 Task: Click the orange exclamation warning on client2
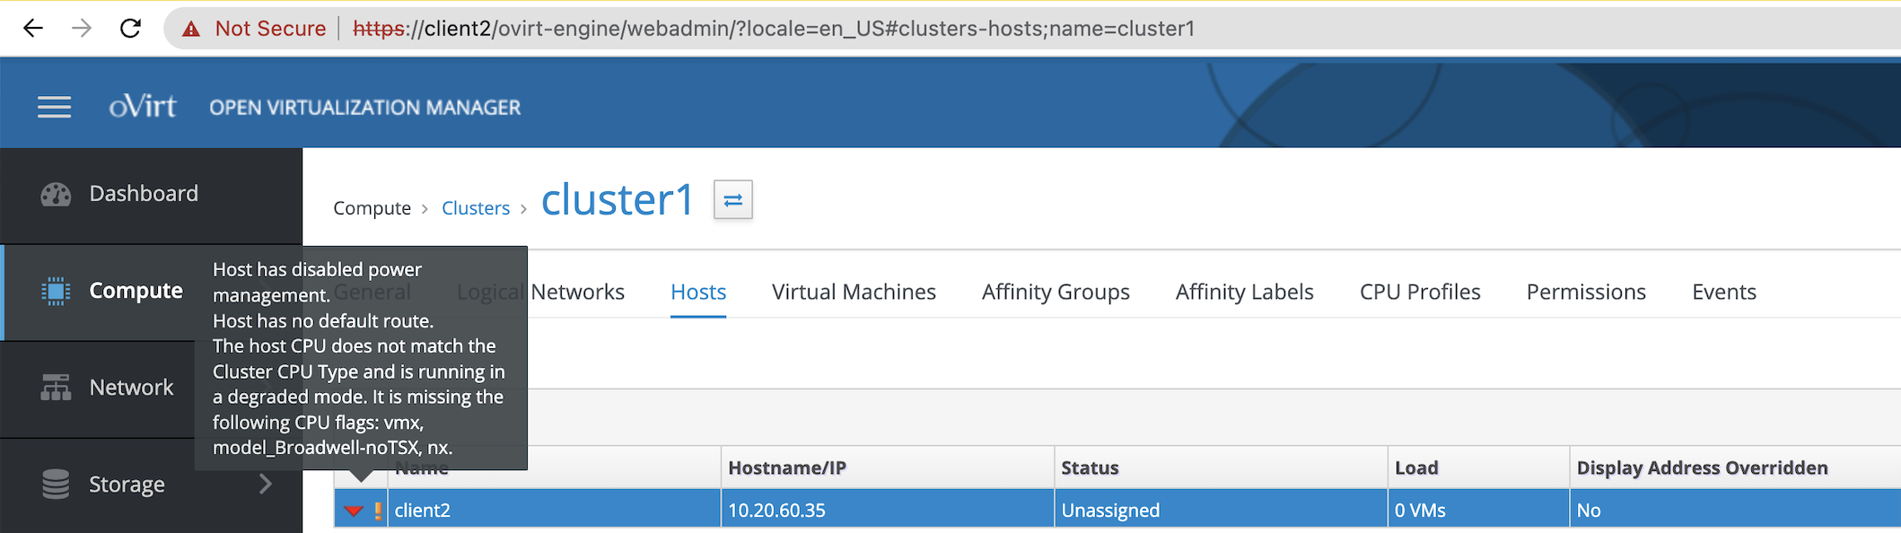(x=378, y=511)
